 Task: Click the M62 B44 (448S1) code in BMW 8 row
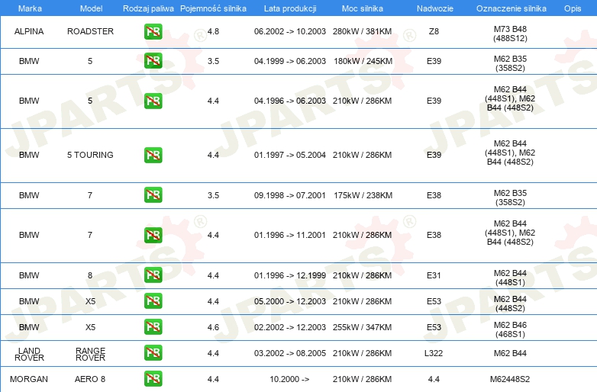point(510,278)
